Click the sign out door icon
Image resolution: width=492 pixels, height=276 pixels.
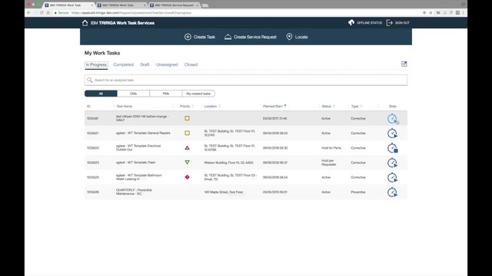click(x=390, y=22)
